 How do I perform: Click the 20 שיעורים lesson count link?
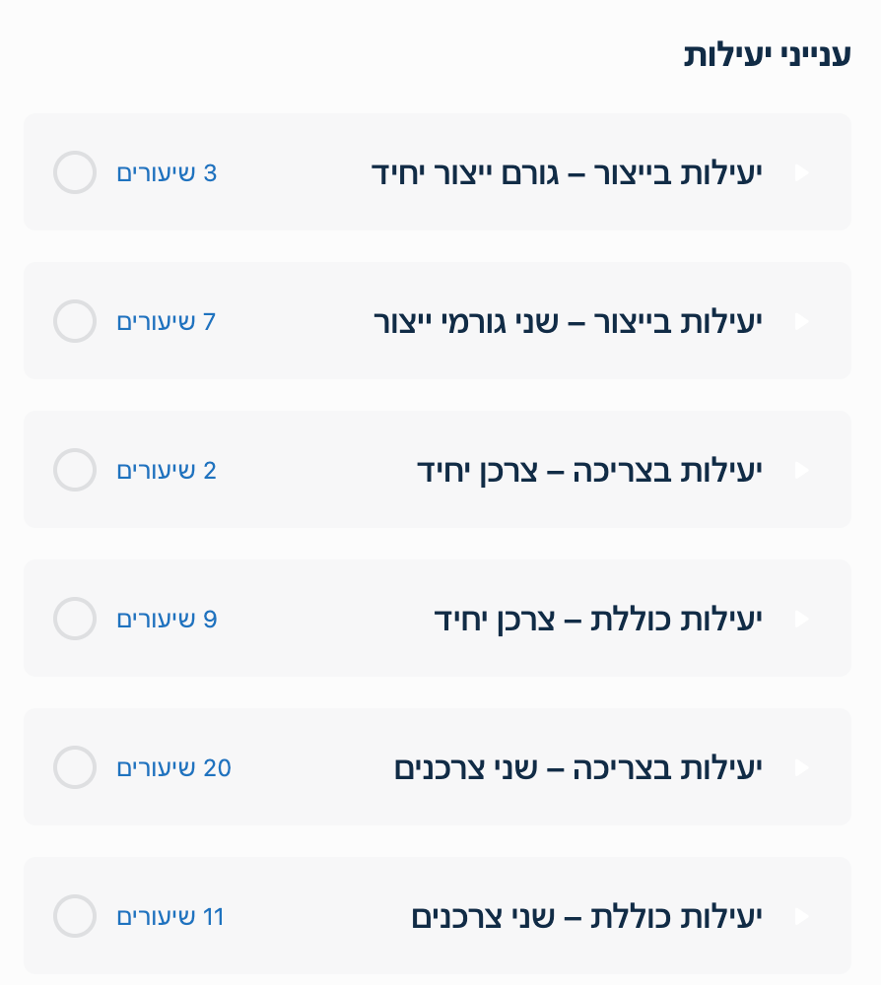pyautogui.click(x=174, y=768)
